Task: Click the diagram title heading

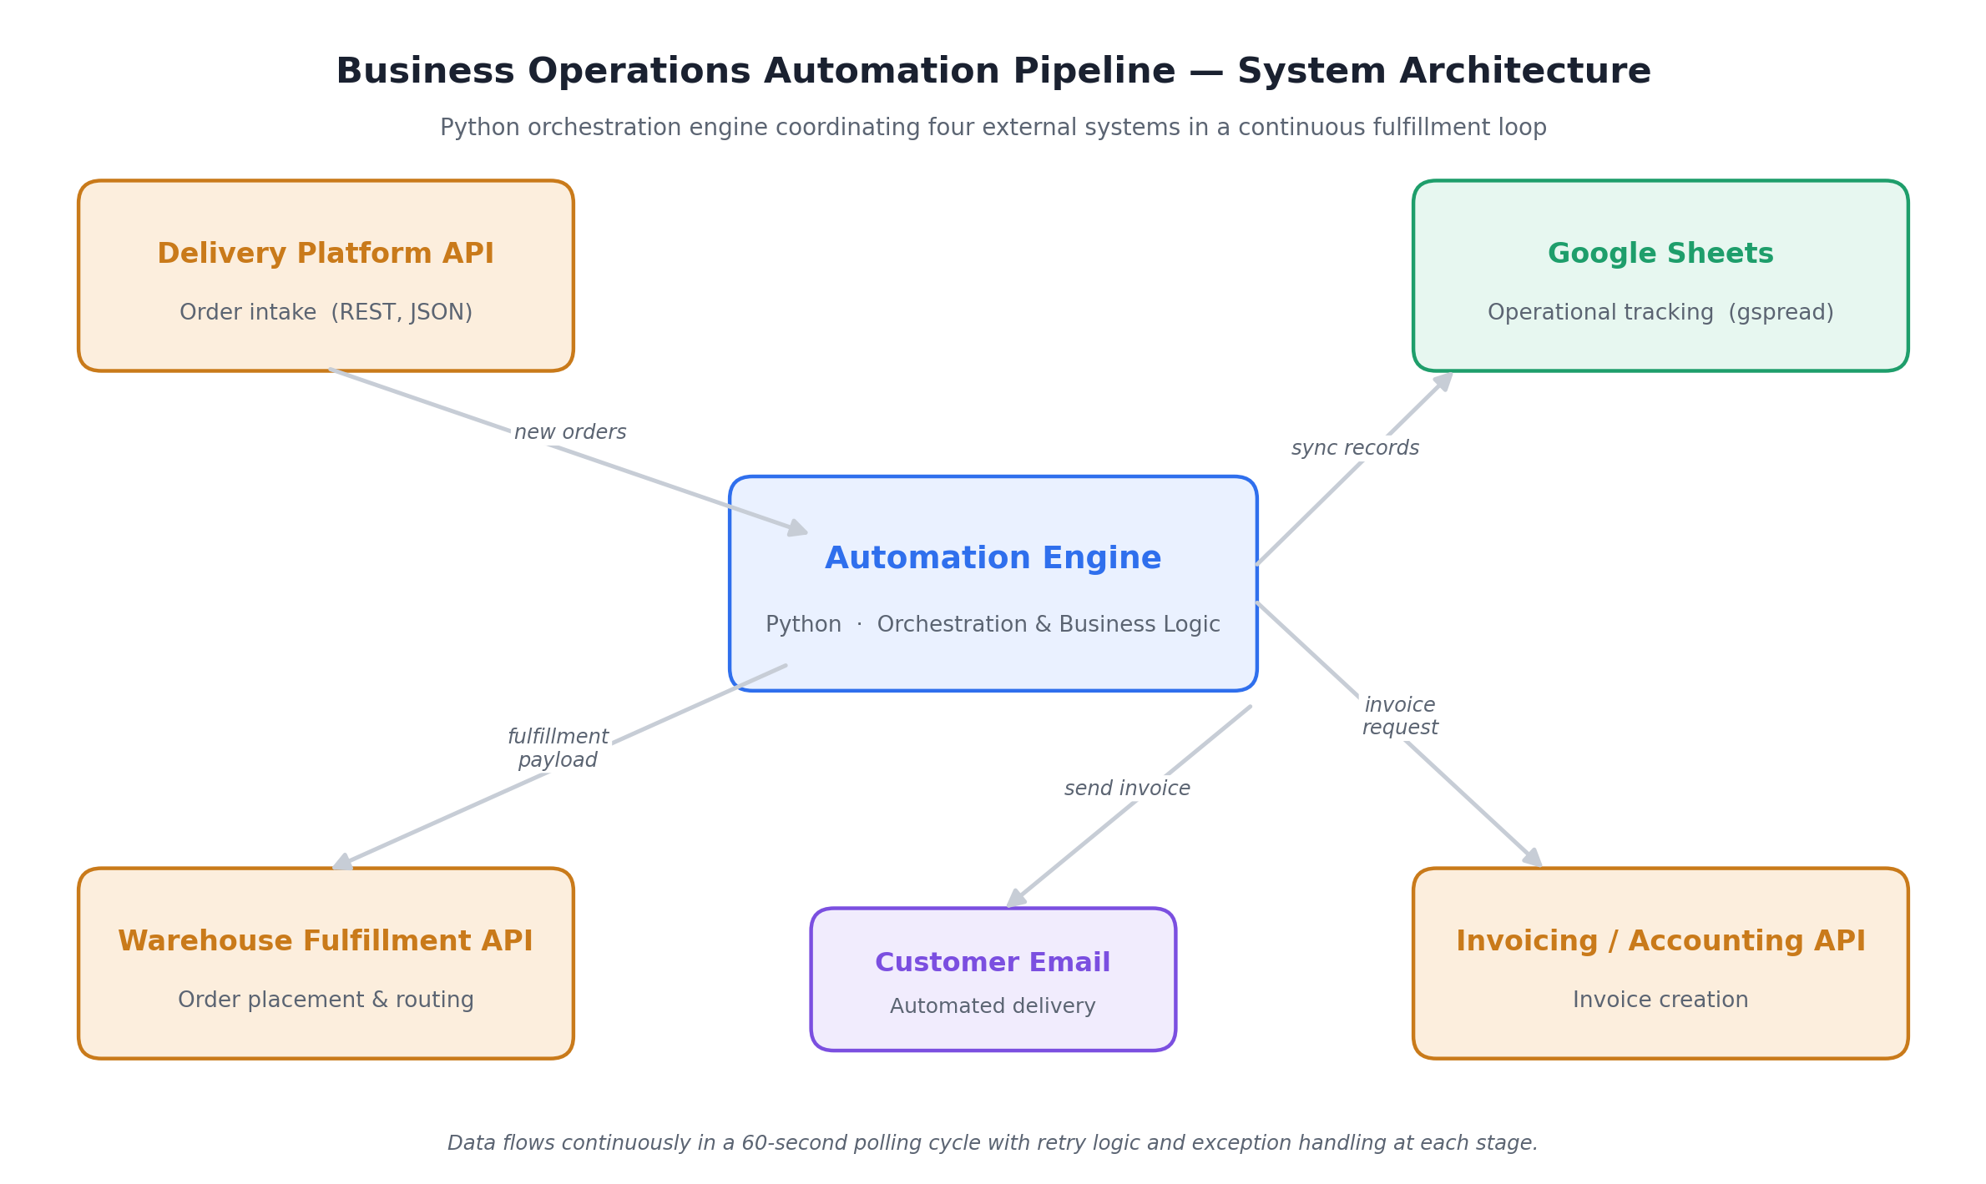Action: pos(993,72)
